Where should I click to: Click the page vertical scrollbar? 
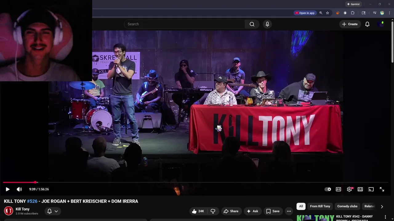(x=392, y=41)
